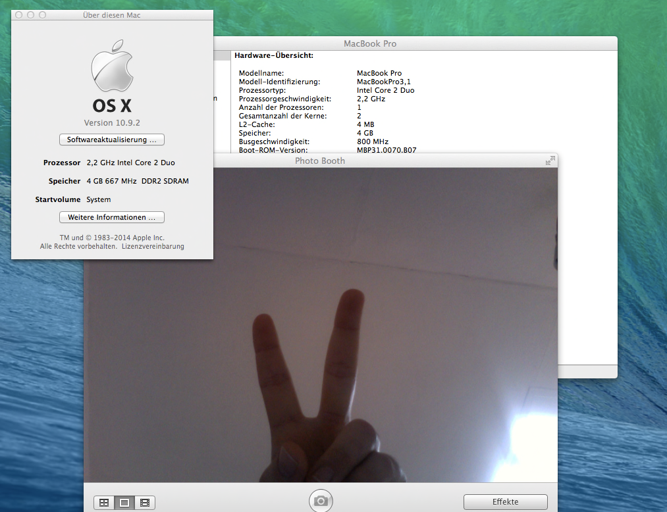
Task: Close the Über diesen Mac window
Action: [18, 15]
